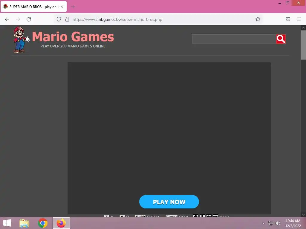Open the tracking protection shield icon
This screenshot has width=306, height=229.
point(59,19)
